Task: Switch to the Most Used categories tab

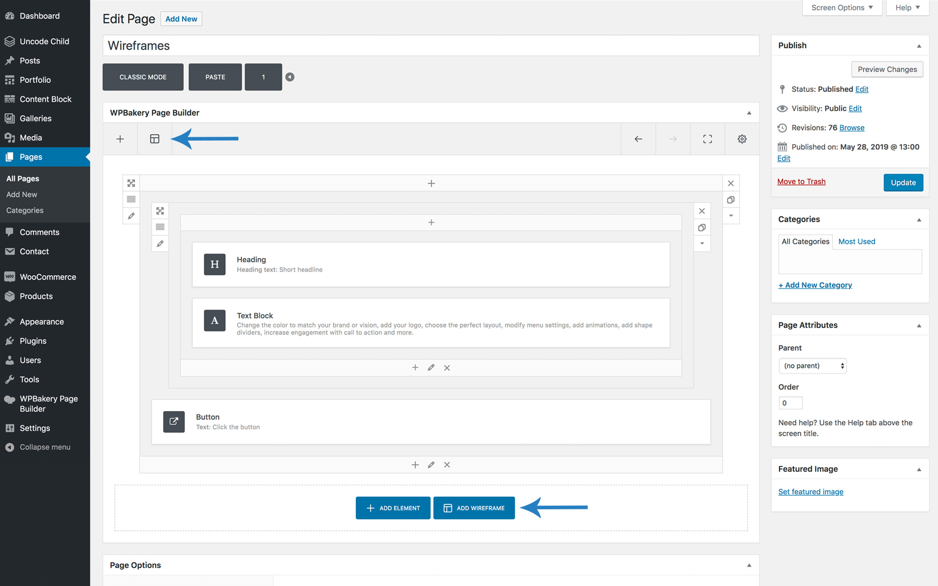Action: (x=856, y=242)
